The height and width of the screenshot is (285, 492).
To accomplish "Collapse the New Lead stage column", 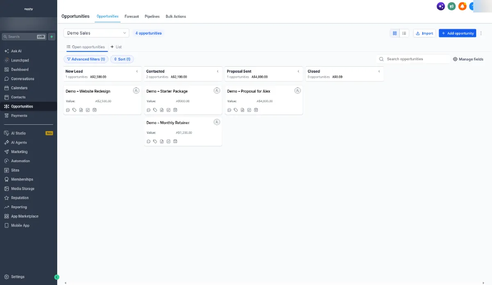I will coord(137,71).
